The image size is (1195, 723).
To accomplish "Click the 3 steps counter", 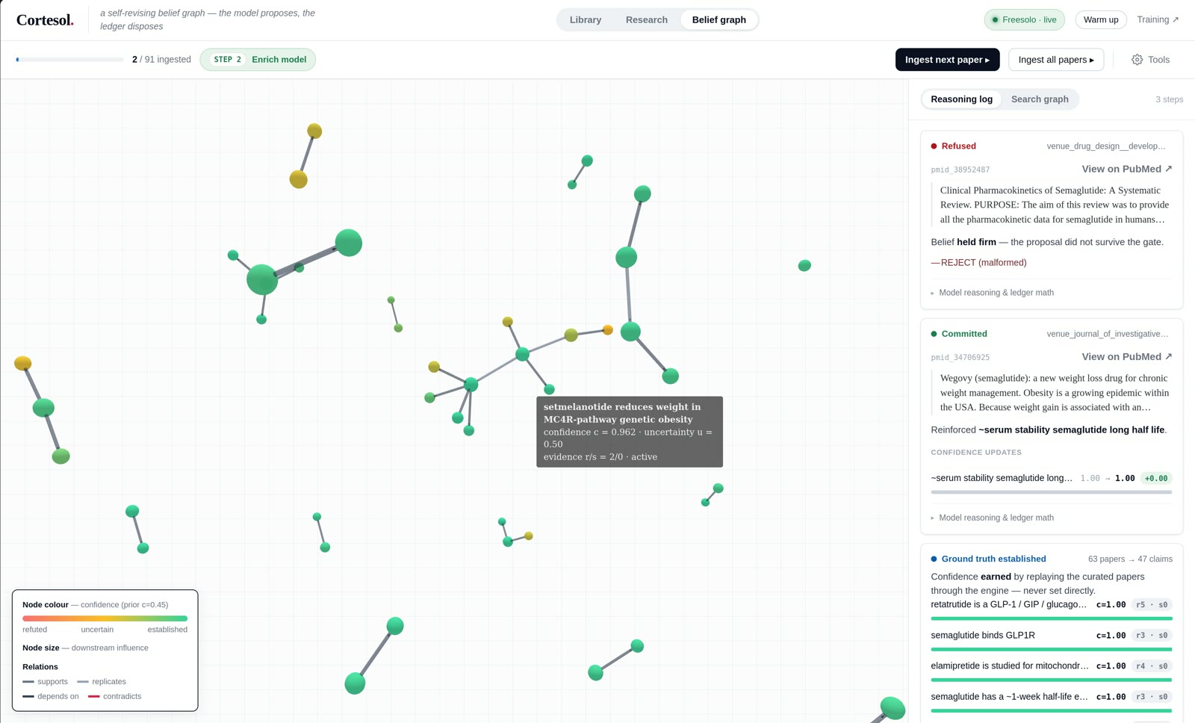I will point(1169,99).
